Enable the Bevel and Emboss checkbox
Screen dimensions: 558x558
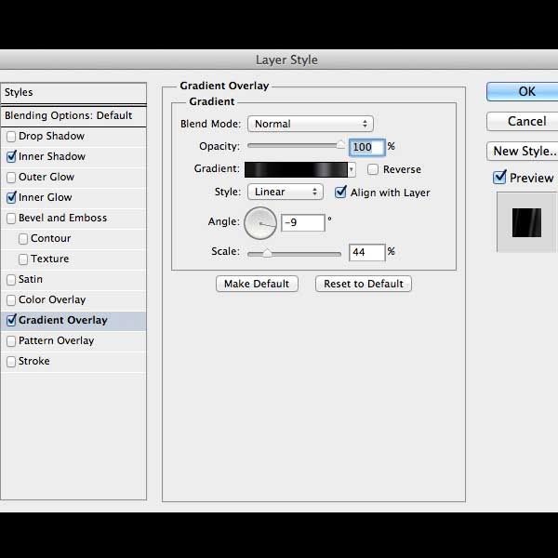(x=11, y=219)
